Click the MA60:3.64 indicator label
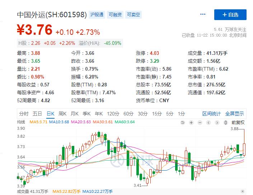Image resolution: width=253 pixels, height=195 pixels. [125, 122]
